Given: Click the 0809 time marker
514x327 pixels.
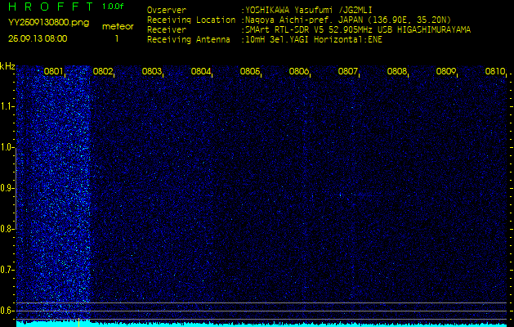Looking at the screenshot, I should 446,71.
